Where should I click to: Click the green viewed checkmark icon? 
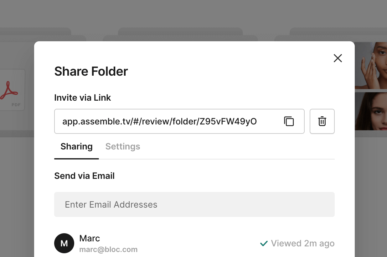click(x=264, y=243)
